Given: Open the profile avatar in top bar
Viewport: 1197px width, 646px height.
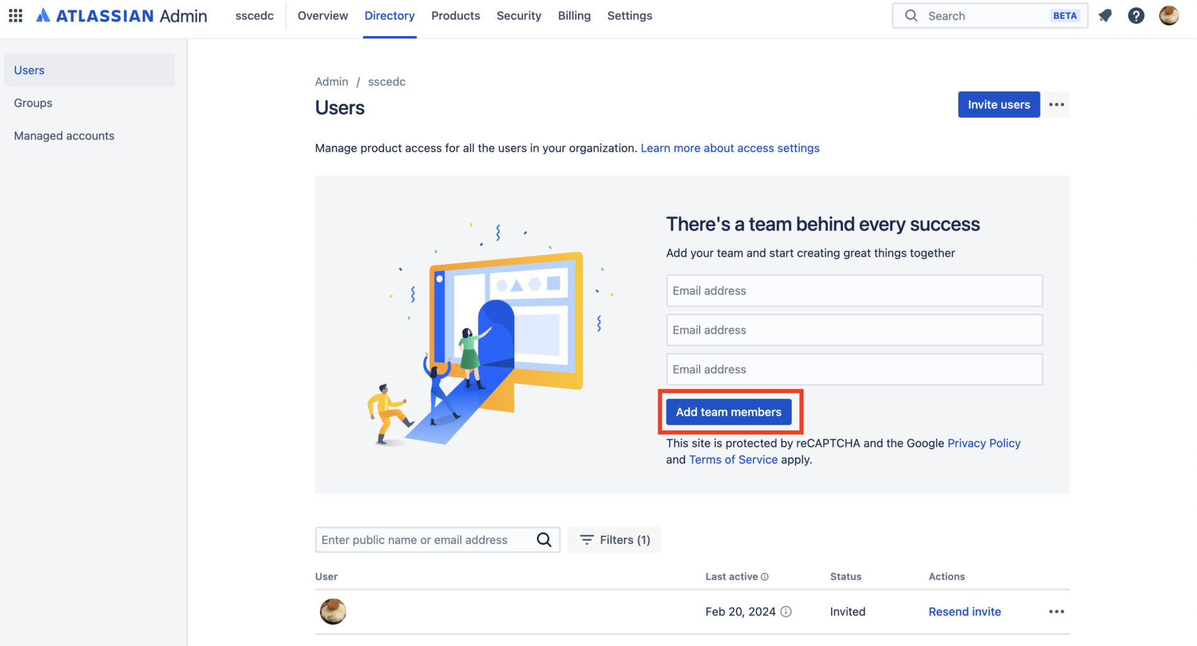Looking at the screenshot, I should pos(1168,16).
